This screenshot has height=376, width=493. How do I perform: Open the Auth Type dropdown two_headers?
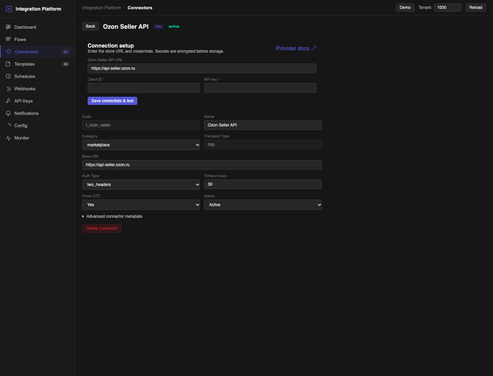tap(141, 185)
